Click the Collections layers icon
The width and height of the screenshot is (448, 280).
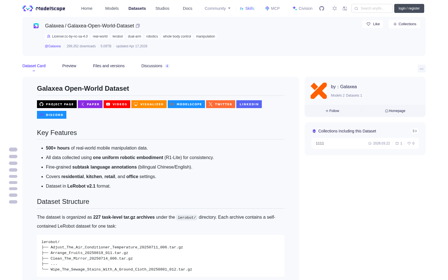pyautogui.click(x=314, y=131)
